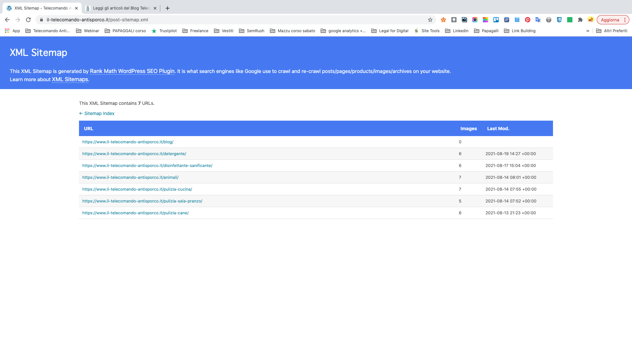Reload the page with refresh icon
The width and height of the screenshot is (632, 355).
(x=28, y=20)
